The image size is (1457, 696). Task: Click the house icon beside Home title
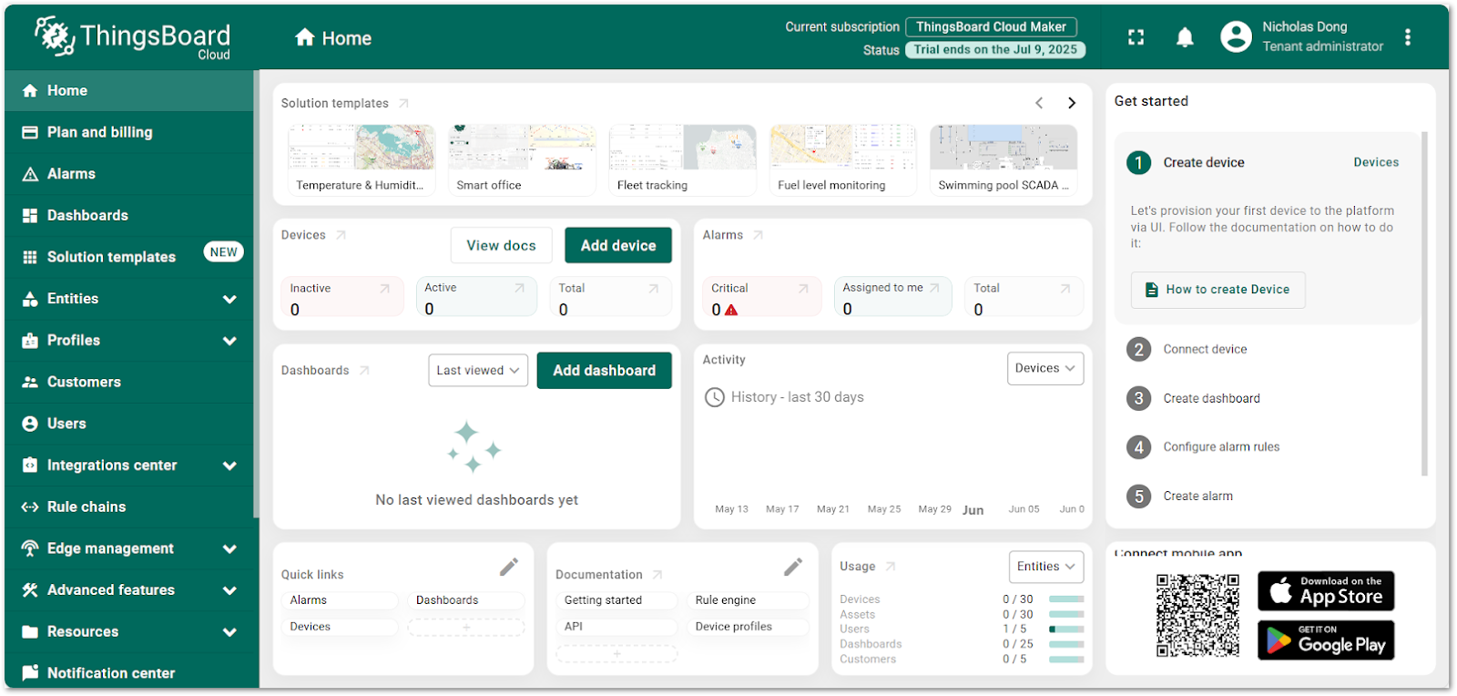(305, 37)
